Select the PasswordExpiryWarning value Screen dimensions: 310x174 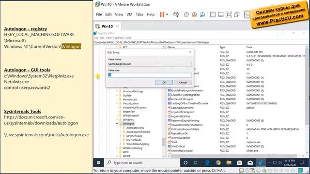pyautogui.click(x=185, y=120)
